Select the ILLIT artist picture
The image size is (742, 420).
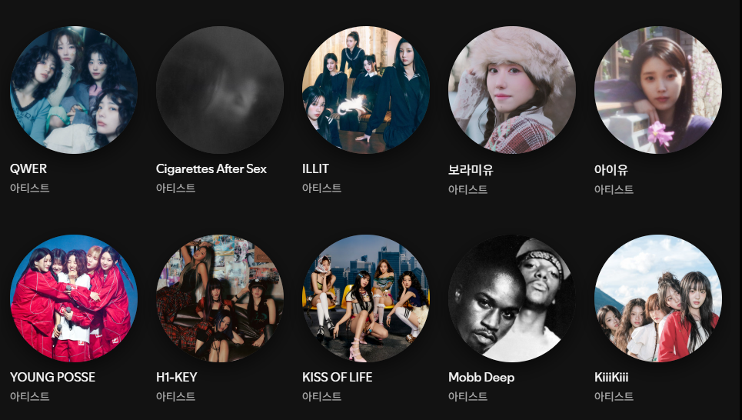(x=366, y=90)
